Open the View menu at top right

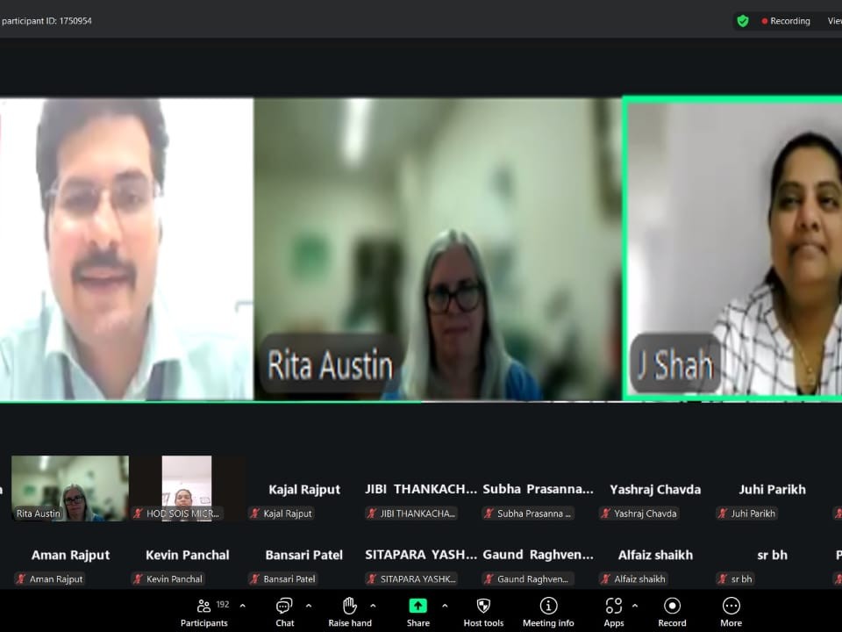(x=833, y=21)
